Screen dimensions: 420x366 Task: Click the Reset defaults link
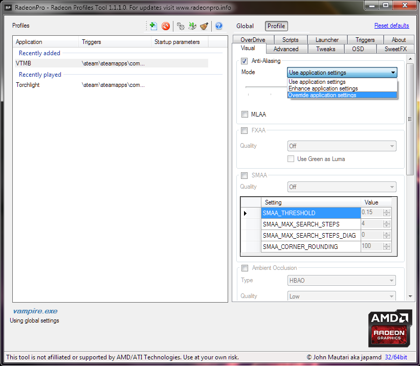point(391,26)
